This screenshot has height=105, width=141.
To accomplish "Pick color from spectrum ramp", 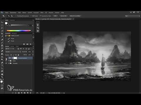I will point(19,31).
